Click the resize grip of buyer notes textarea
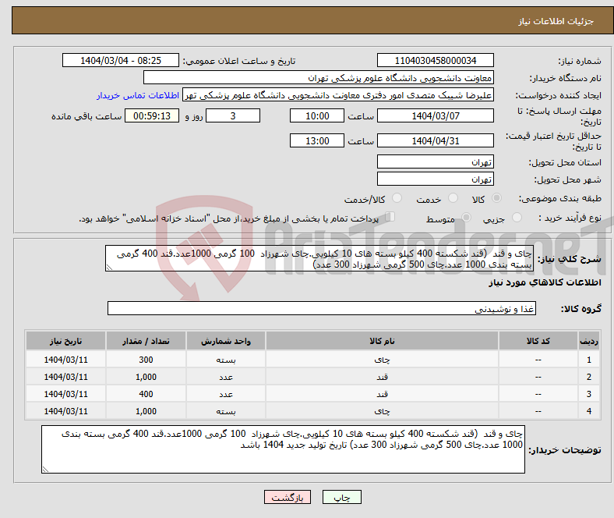Image resolution: width=614 pixels, height=518 pixels. point(45,470)
